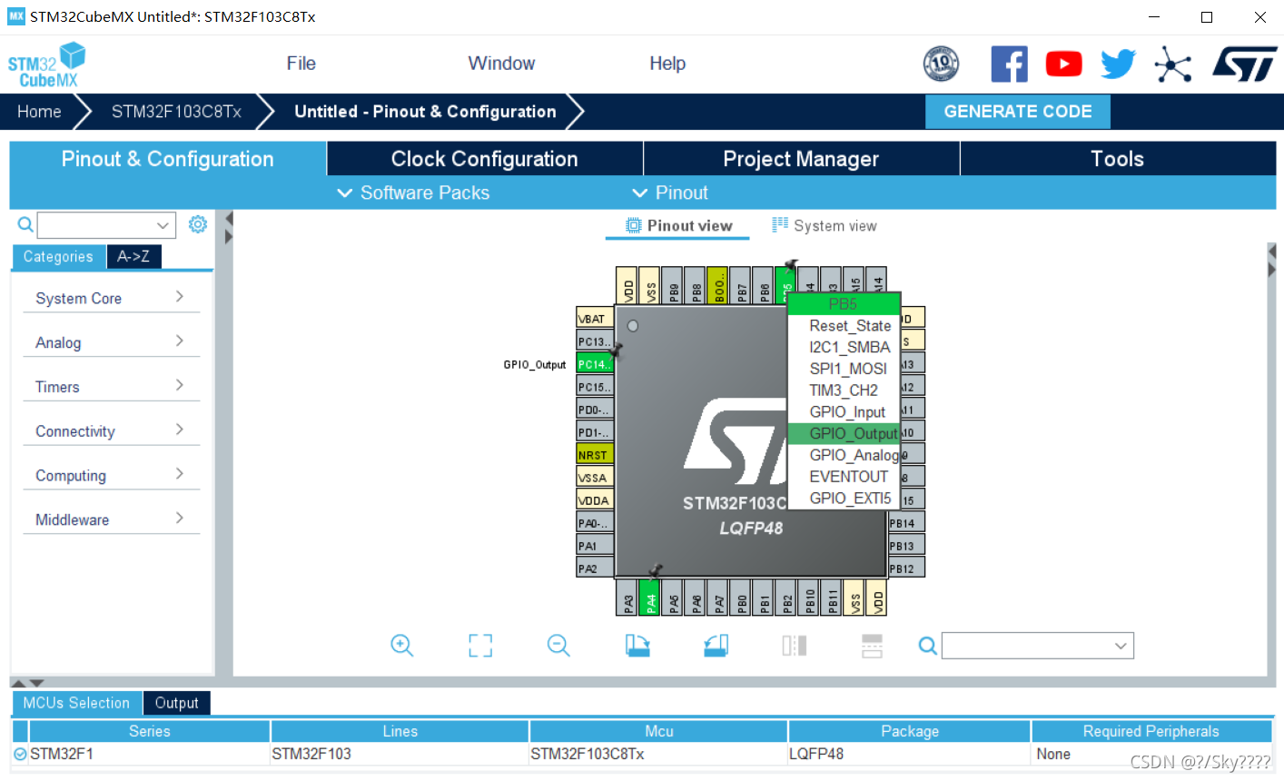
Task: Click the STM32F1 series table row
Action: pyautogui.click(x=641, y=754)
